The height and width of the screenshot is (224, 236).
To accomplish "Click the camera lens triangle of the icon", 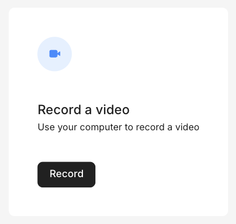I will coord(59,54).
